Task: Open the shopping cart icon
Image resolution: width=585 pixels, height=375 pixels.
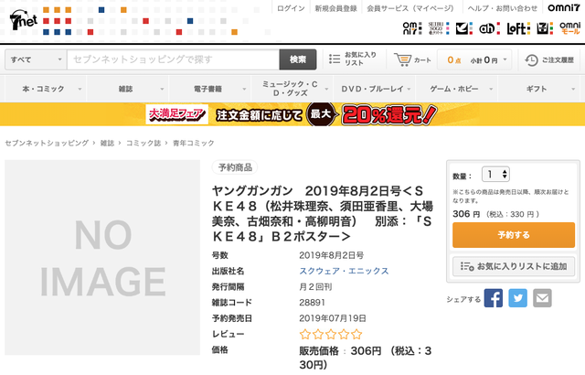Action: [403, 59]
